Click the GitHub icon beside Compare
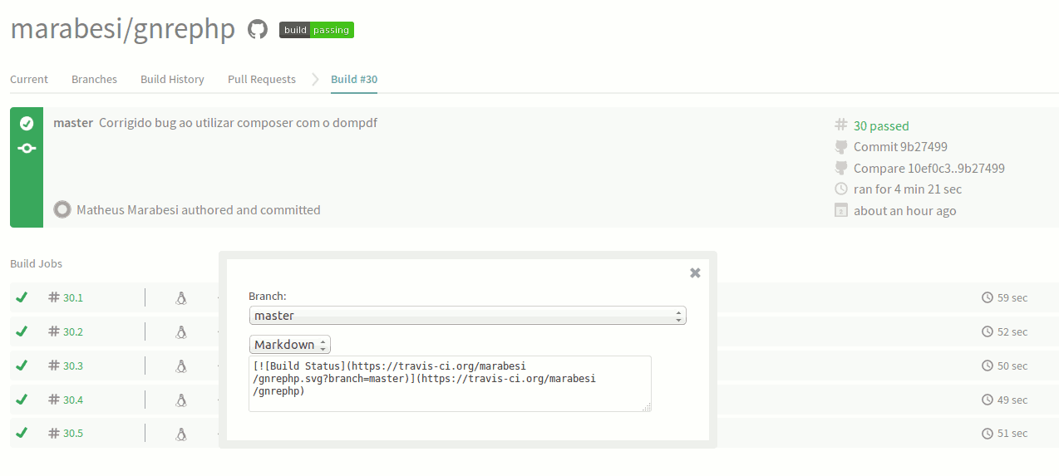The image size is (1059, 476). (840, 169)
